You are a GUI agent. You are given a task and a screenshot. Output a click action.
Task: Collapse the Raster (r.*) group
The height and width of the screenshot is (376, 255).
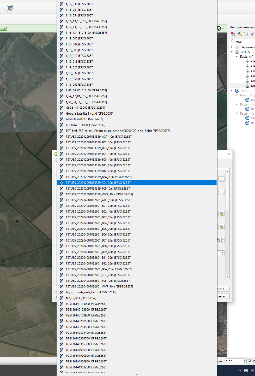[x=237, y=56]
